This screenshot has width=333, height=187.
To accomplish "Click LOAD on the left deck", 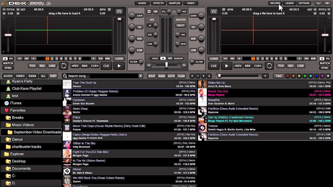I will pos(119,59).
